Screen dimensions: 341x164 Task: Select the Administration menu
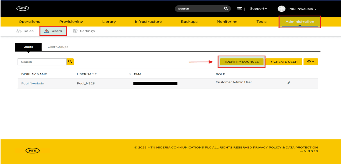[x=300, y=22]
